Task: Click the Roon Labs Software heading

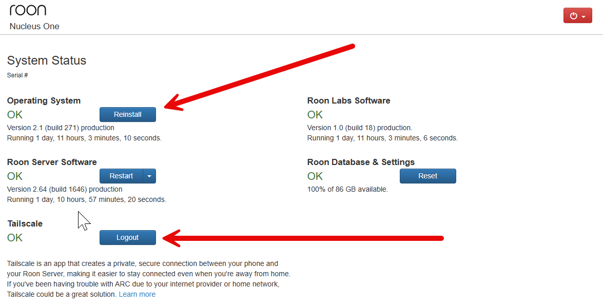Action: pos(348,100)
